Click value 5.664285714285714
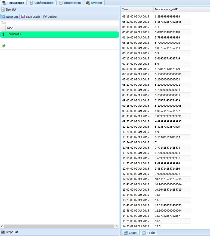The width and height of the screenshot is (210, 236). coord(167,58)
